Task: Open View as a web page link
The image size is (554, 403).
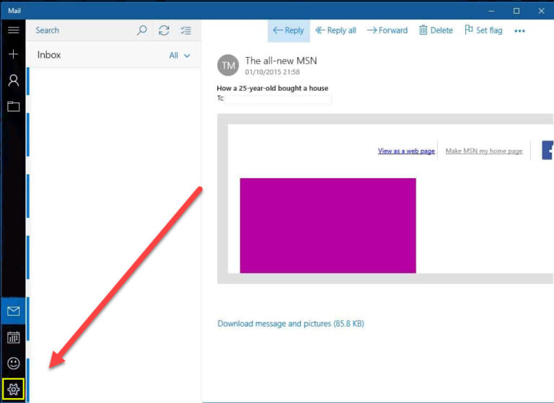Action: [x=406, y=151]
